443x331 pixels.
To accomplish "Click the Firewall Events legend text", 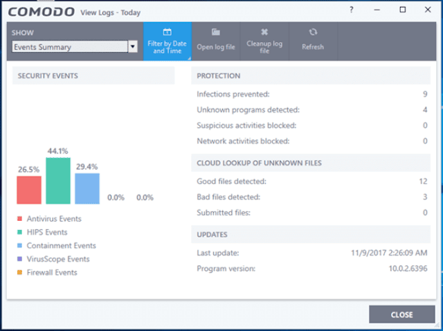I will point(52,273).
